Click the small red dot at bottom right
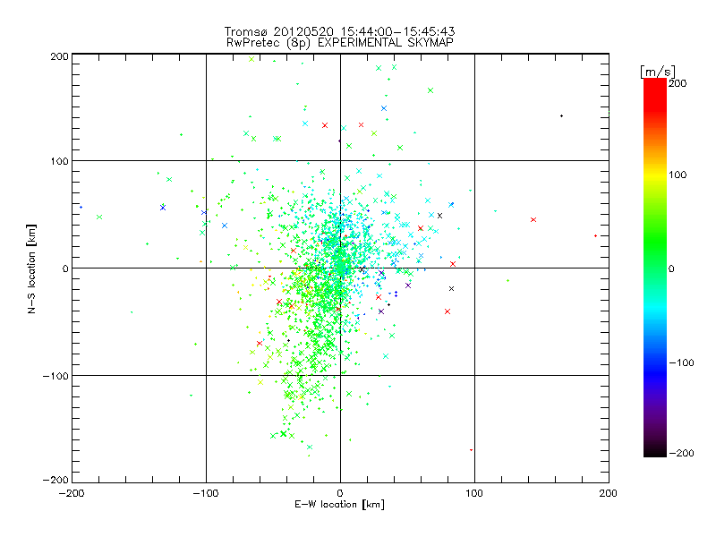Screen dimensions: 716x537 point(472,450)
